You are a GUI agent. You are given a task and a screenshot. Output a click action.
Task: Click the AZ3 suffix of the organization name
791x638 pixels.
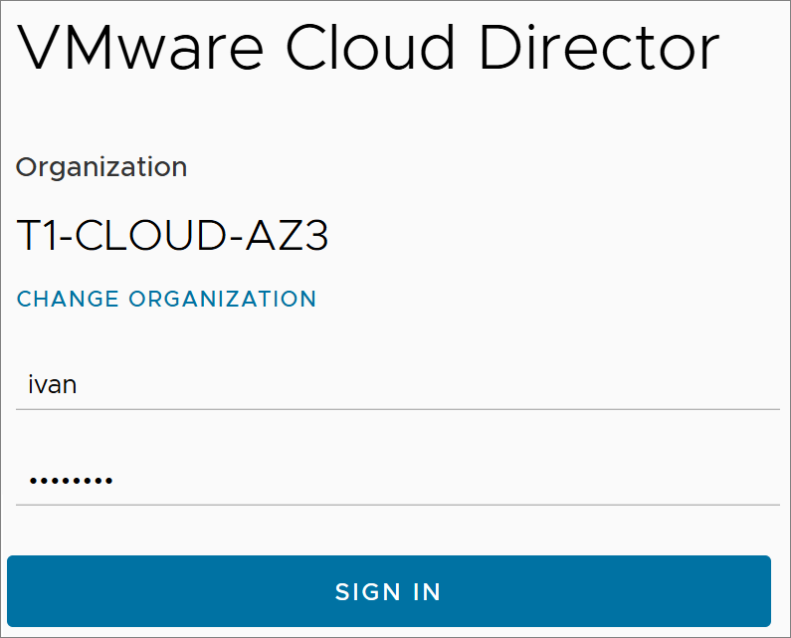tap(287, 235)
